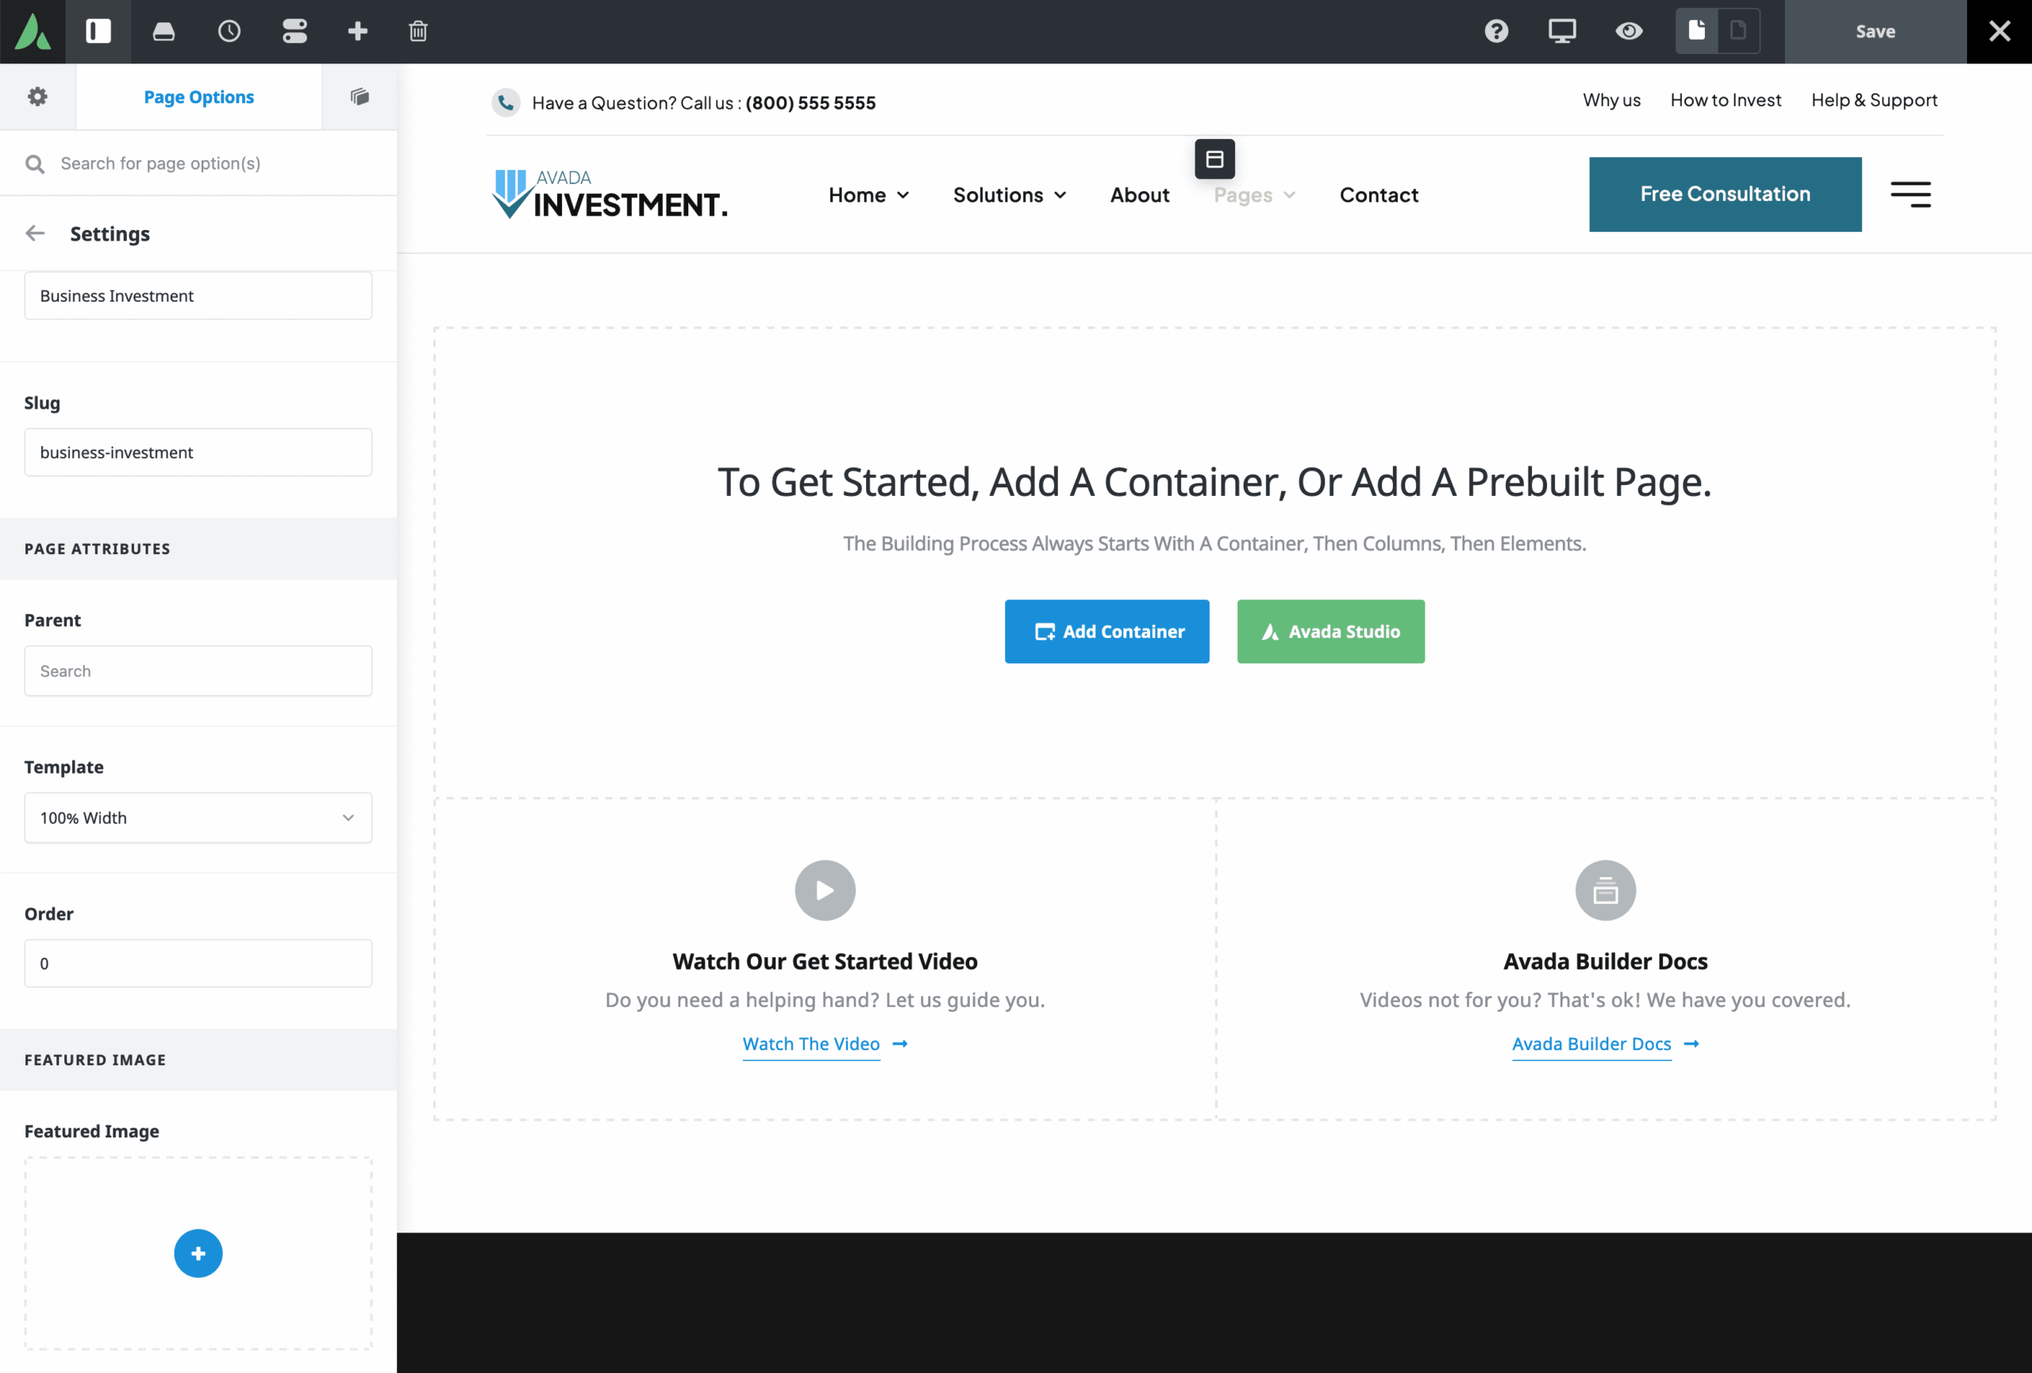Open builder preferences via the toggles icon

[294, 32]
